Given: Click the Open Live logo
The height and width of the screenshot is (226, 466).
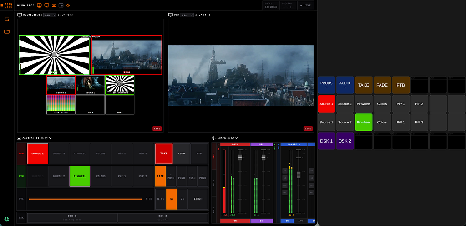Looking at the screenshot, I should (6, 5).
